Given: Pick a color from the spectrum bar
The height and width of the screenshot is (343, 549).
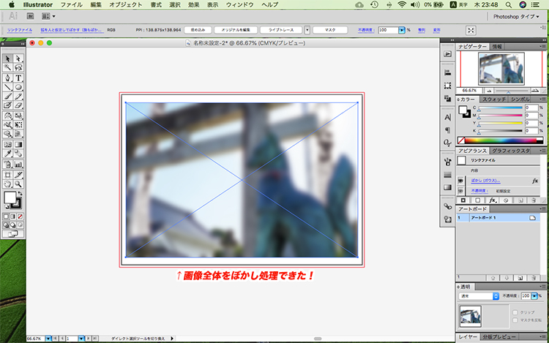Looking at the screenshot, I should pyautogui.click(x=501, y=140).
